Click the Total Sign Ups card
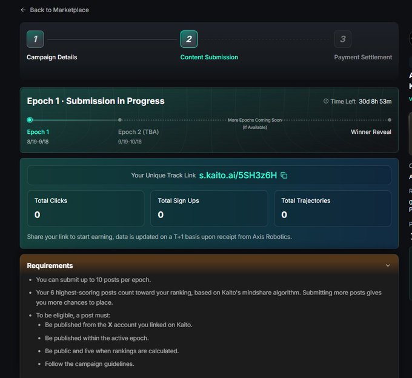 click(x=209, y=208)
